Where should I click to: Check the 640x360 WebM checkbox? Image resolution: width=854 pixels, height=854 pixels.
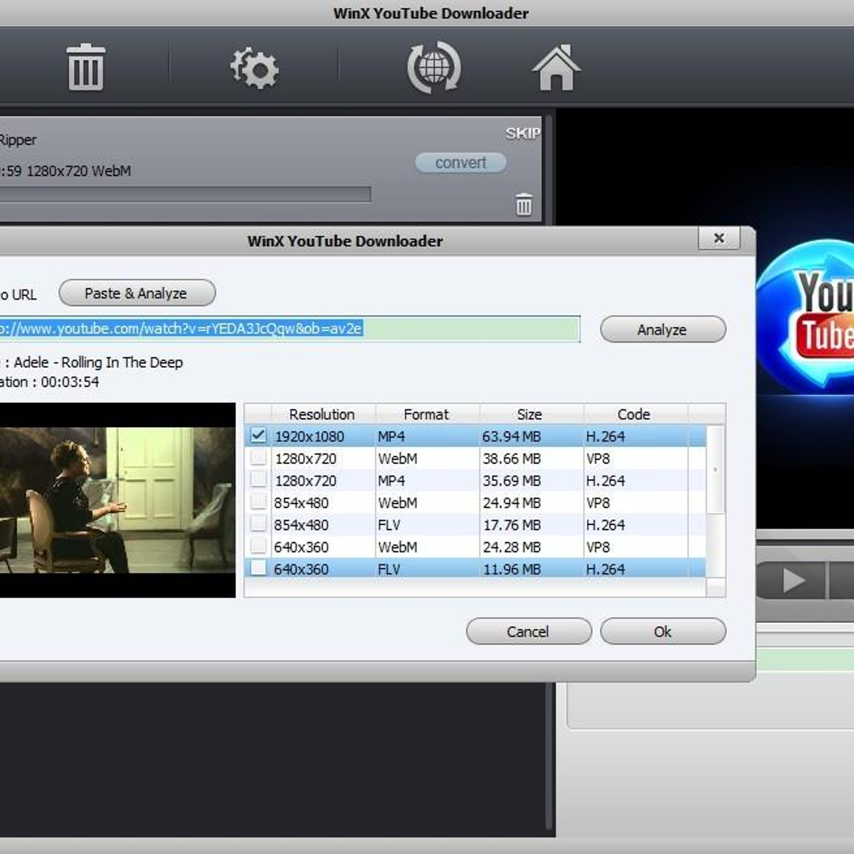(258, 547)
